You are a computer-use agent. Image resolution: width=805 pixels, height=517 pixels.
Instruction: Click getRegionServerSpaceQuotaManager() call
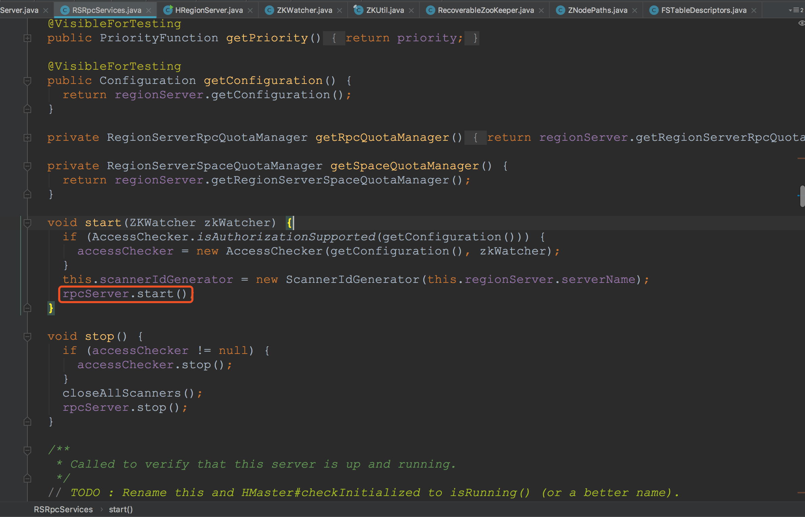[336, 180]
